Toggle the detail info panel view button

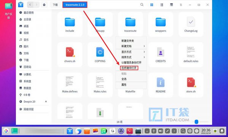pos(171,5)
